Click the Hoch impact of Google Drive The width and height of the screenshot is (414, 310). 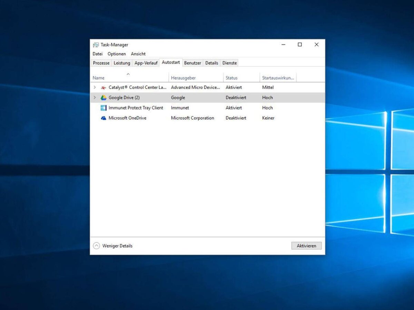(x=267, y=98)
